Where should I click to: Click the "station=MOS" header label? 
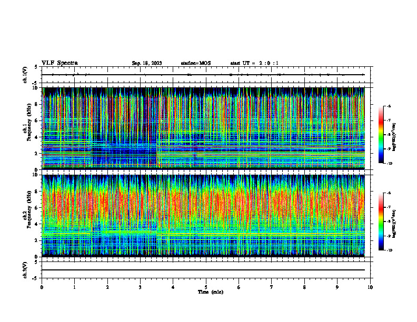(196, 63)
